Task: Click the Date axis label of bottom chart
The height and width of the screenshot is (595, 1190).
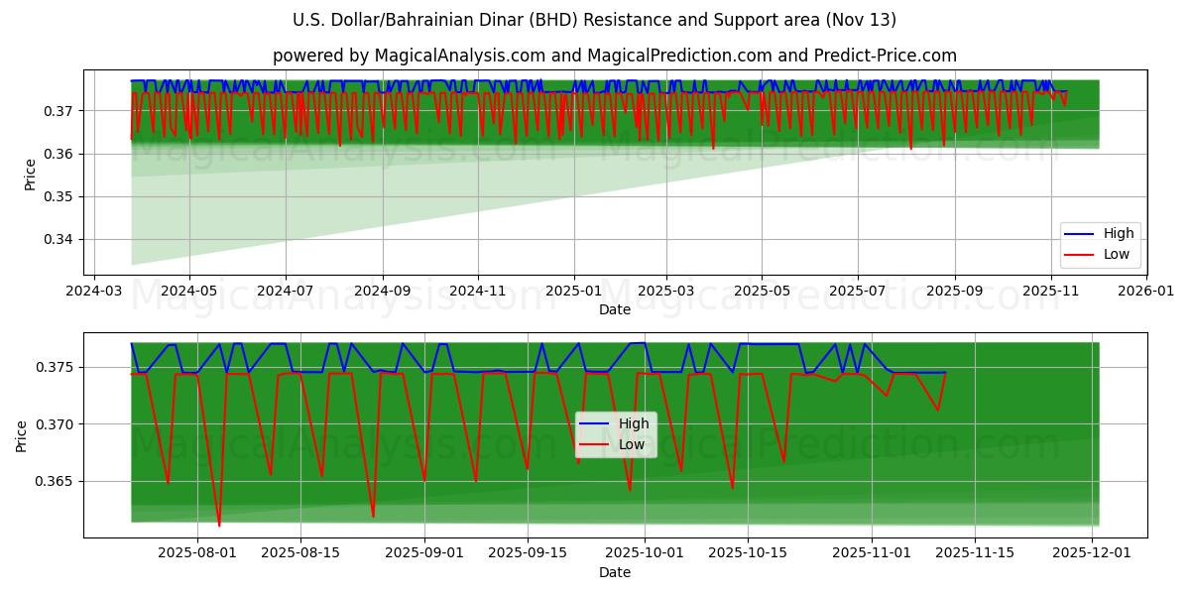Action: [x=616, y=572]
